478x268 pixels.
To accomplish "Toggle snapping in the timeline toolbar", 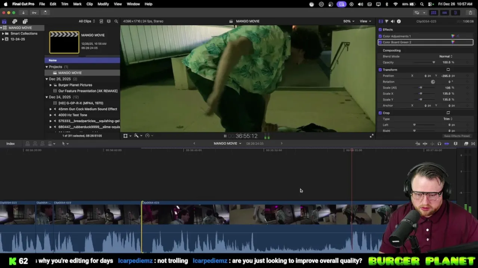I will (447, 144).
